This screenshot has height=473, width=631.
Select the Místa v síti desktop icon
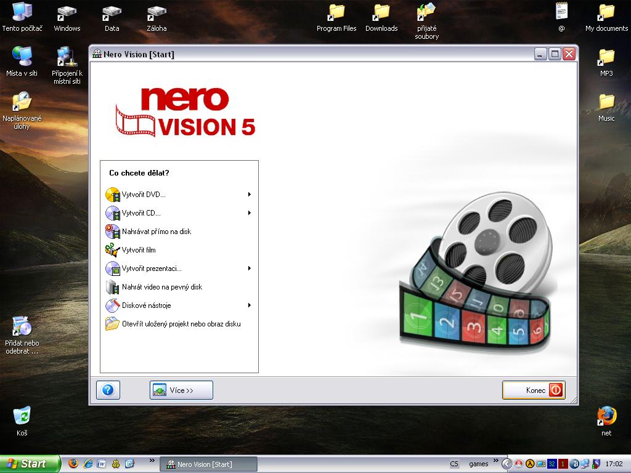click(x=22, y=62)
